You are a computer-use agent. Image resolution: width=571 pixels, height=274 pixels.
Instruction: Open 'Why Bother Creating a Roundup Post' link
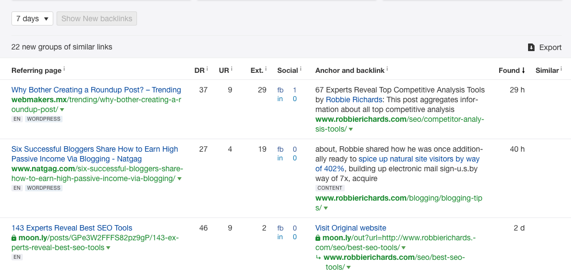[96, 90]
